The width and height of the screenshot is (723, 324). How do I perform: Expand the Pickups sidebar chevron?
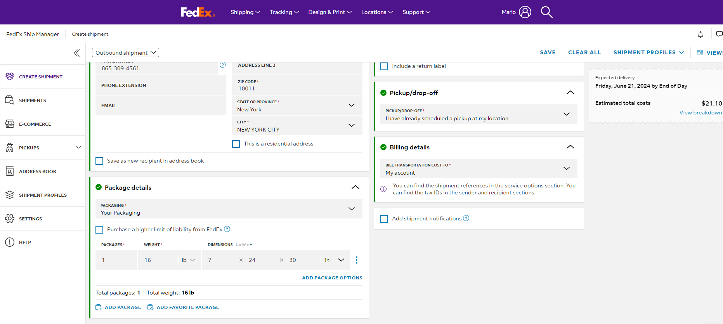pyautogui.click(x=78, y=147)
